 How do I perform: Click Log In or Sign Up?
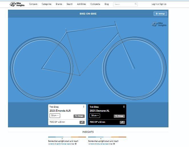159,4
